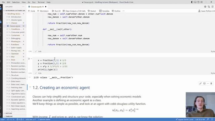Select the base Python kernel picker
215x121 pixels.
point(207,11)
